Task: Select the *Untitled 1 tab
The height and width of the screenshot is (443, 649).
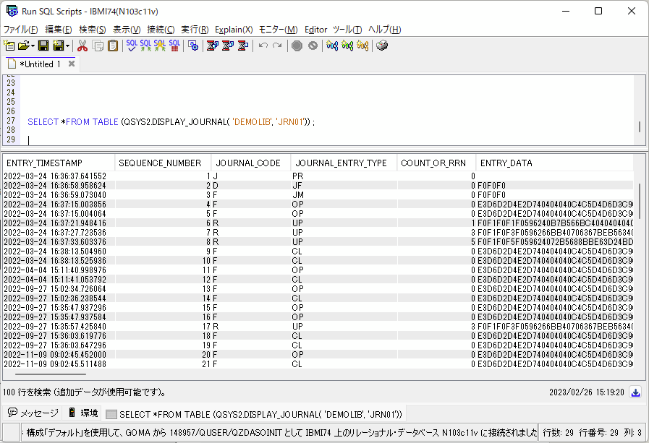Action: [x=40, y=64]
